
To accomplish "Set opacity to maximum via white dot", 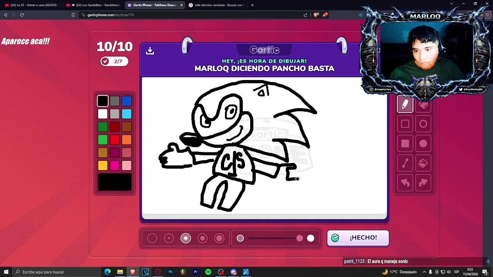I will (x=310, y=239).
